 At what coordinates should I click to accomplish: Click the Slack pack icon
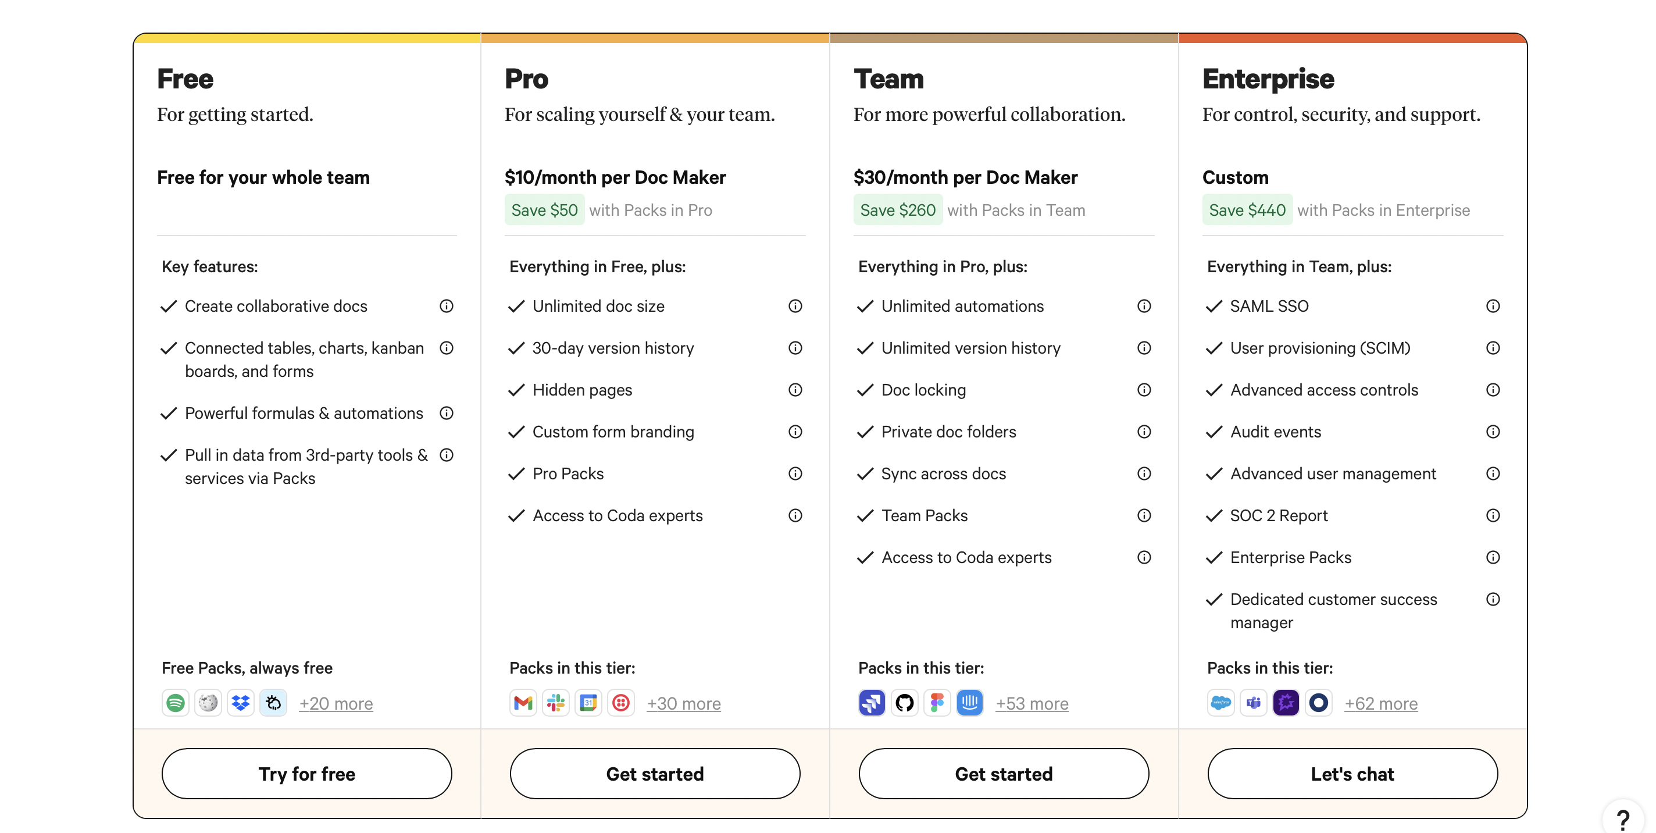click(x=556, y=703)
